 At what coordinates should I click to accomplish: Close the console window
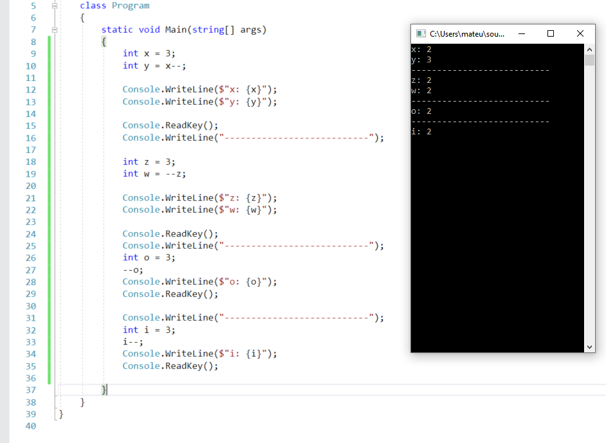click(x=580, y=33)
